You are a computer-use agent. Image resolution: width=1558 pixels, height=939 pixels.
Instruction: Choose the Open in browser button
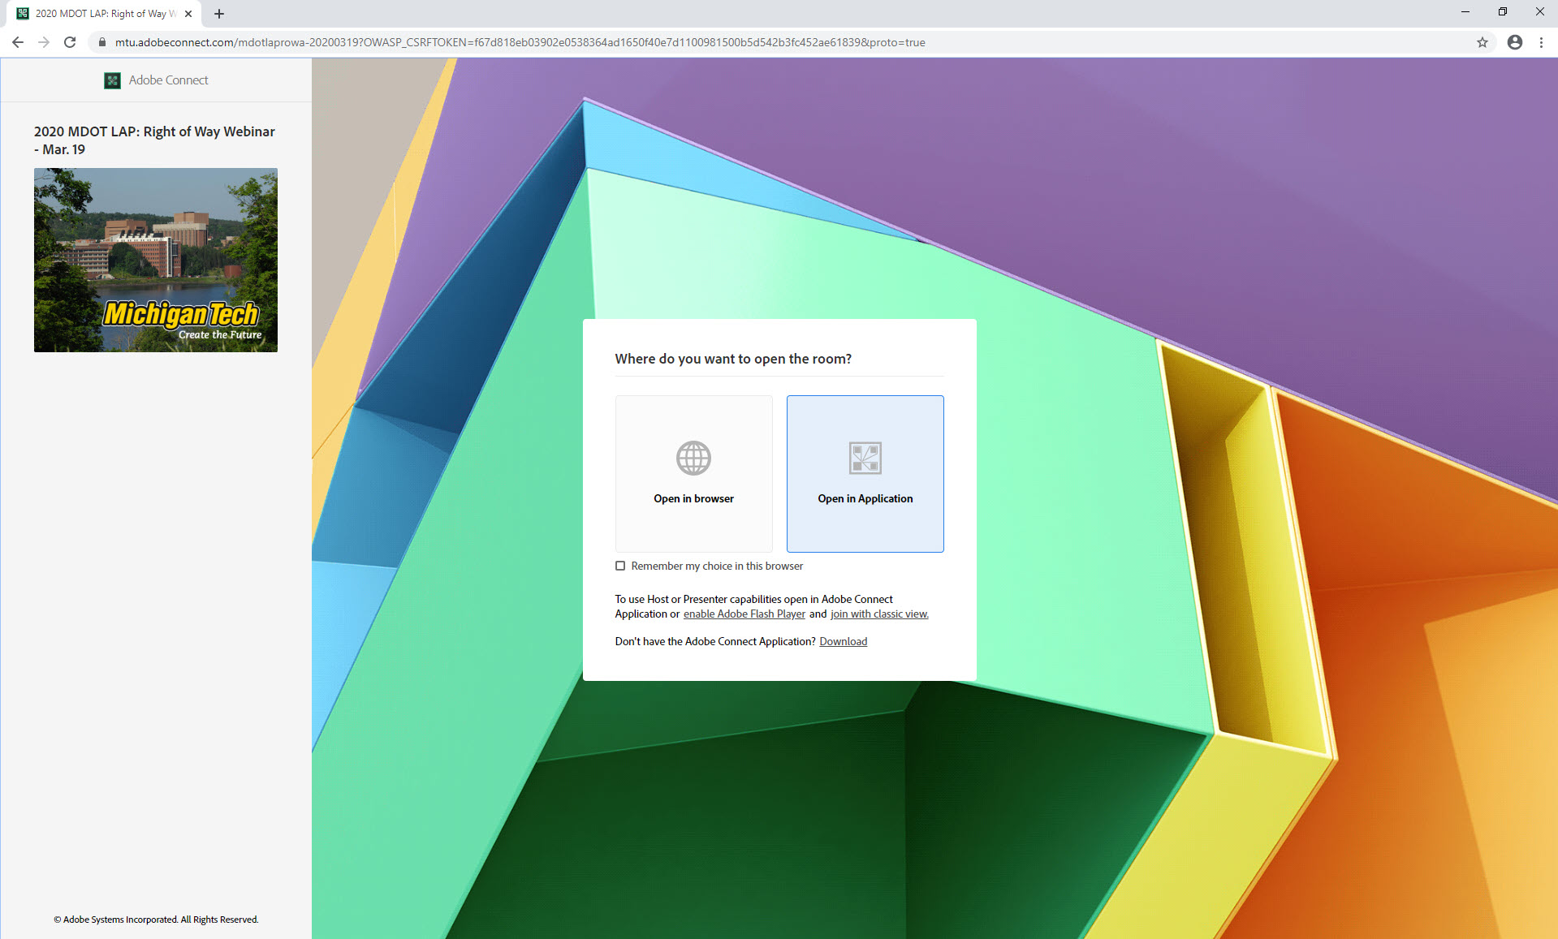693,474
